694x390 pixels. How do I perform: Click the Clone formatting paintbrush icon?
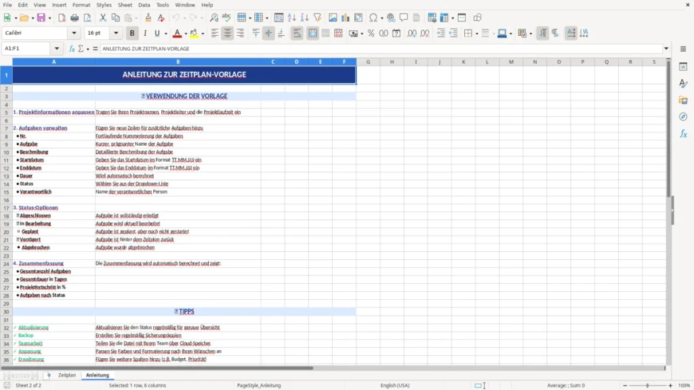(148, 18)
